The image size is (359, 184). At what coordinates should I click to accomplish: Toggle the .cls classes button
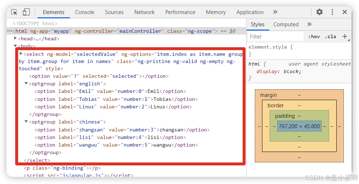[331, 37]
